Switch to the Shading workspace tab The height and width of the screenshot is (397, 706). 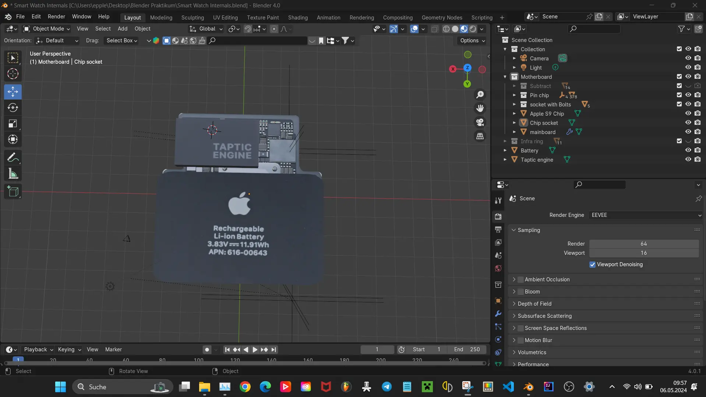[298, 17]
